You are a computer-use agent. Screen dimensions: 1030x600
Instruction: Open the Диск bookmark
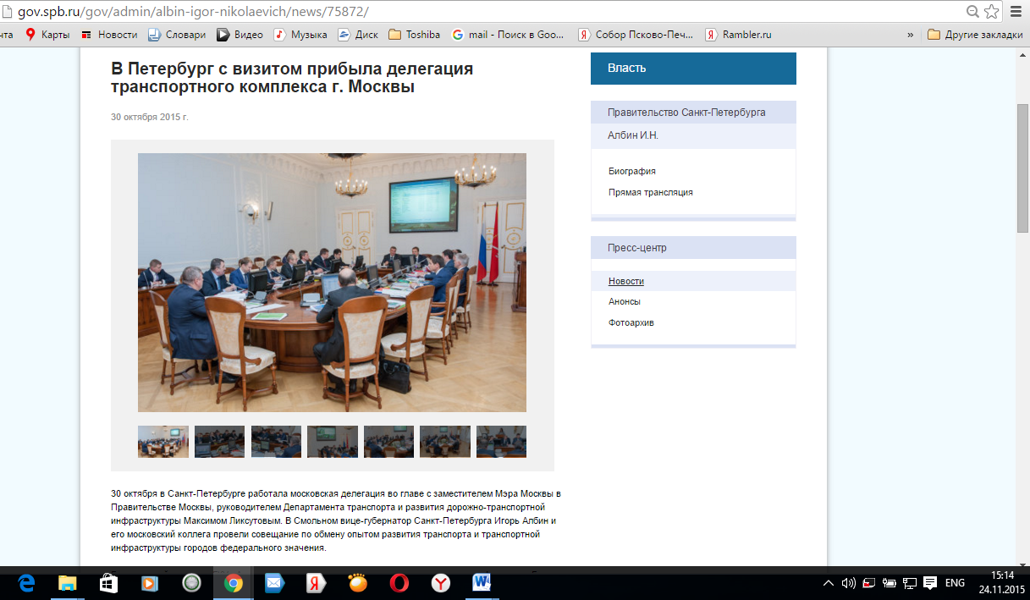358,35
